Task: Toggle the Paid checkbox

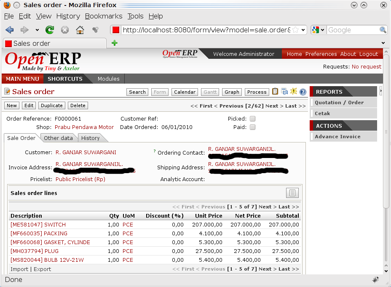Action: click(x=253, y=127)
